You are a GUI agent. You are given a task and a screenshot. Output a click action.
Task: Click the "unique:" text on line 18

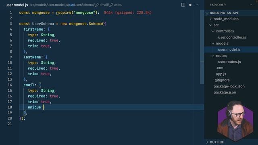pos(35,107)
